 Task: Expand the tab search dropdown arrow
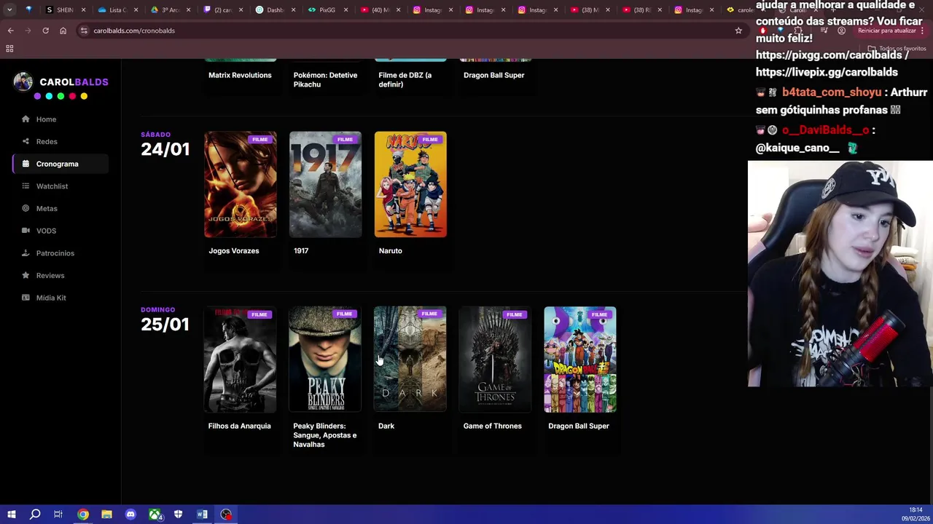9,10
